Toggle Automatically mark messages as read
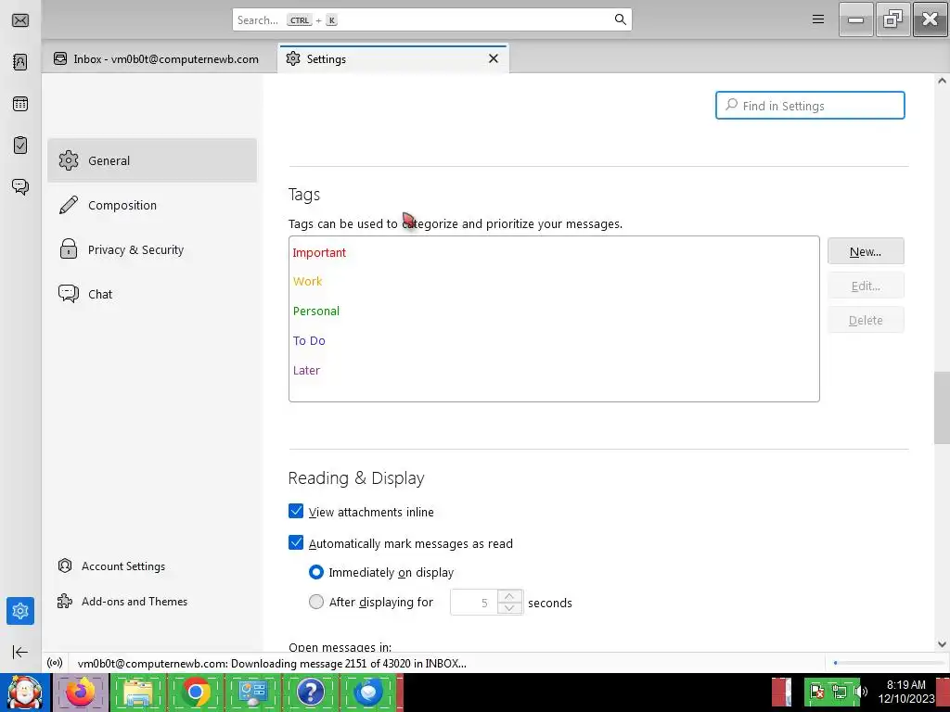Screen dimensions: 950x712 (x=296, y=542)
